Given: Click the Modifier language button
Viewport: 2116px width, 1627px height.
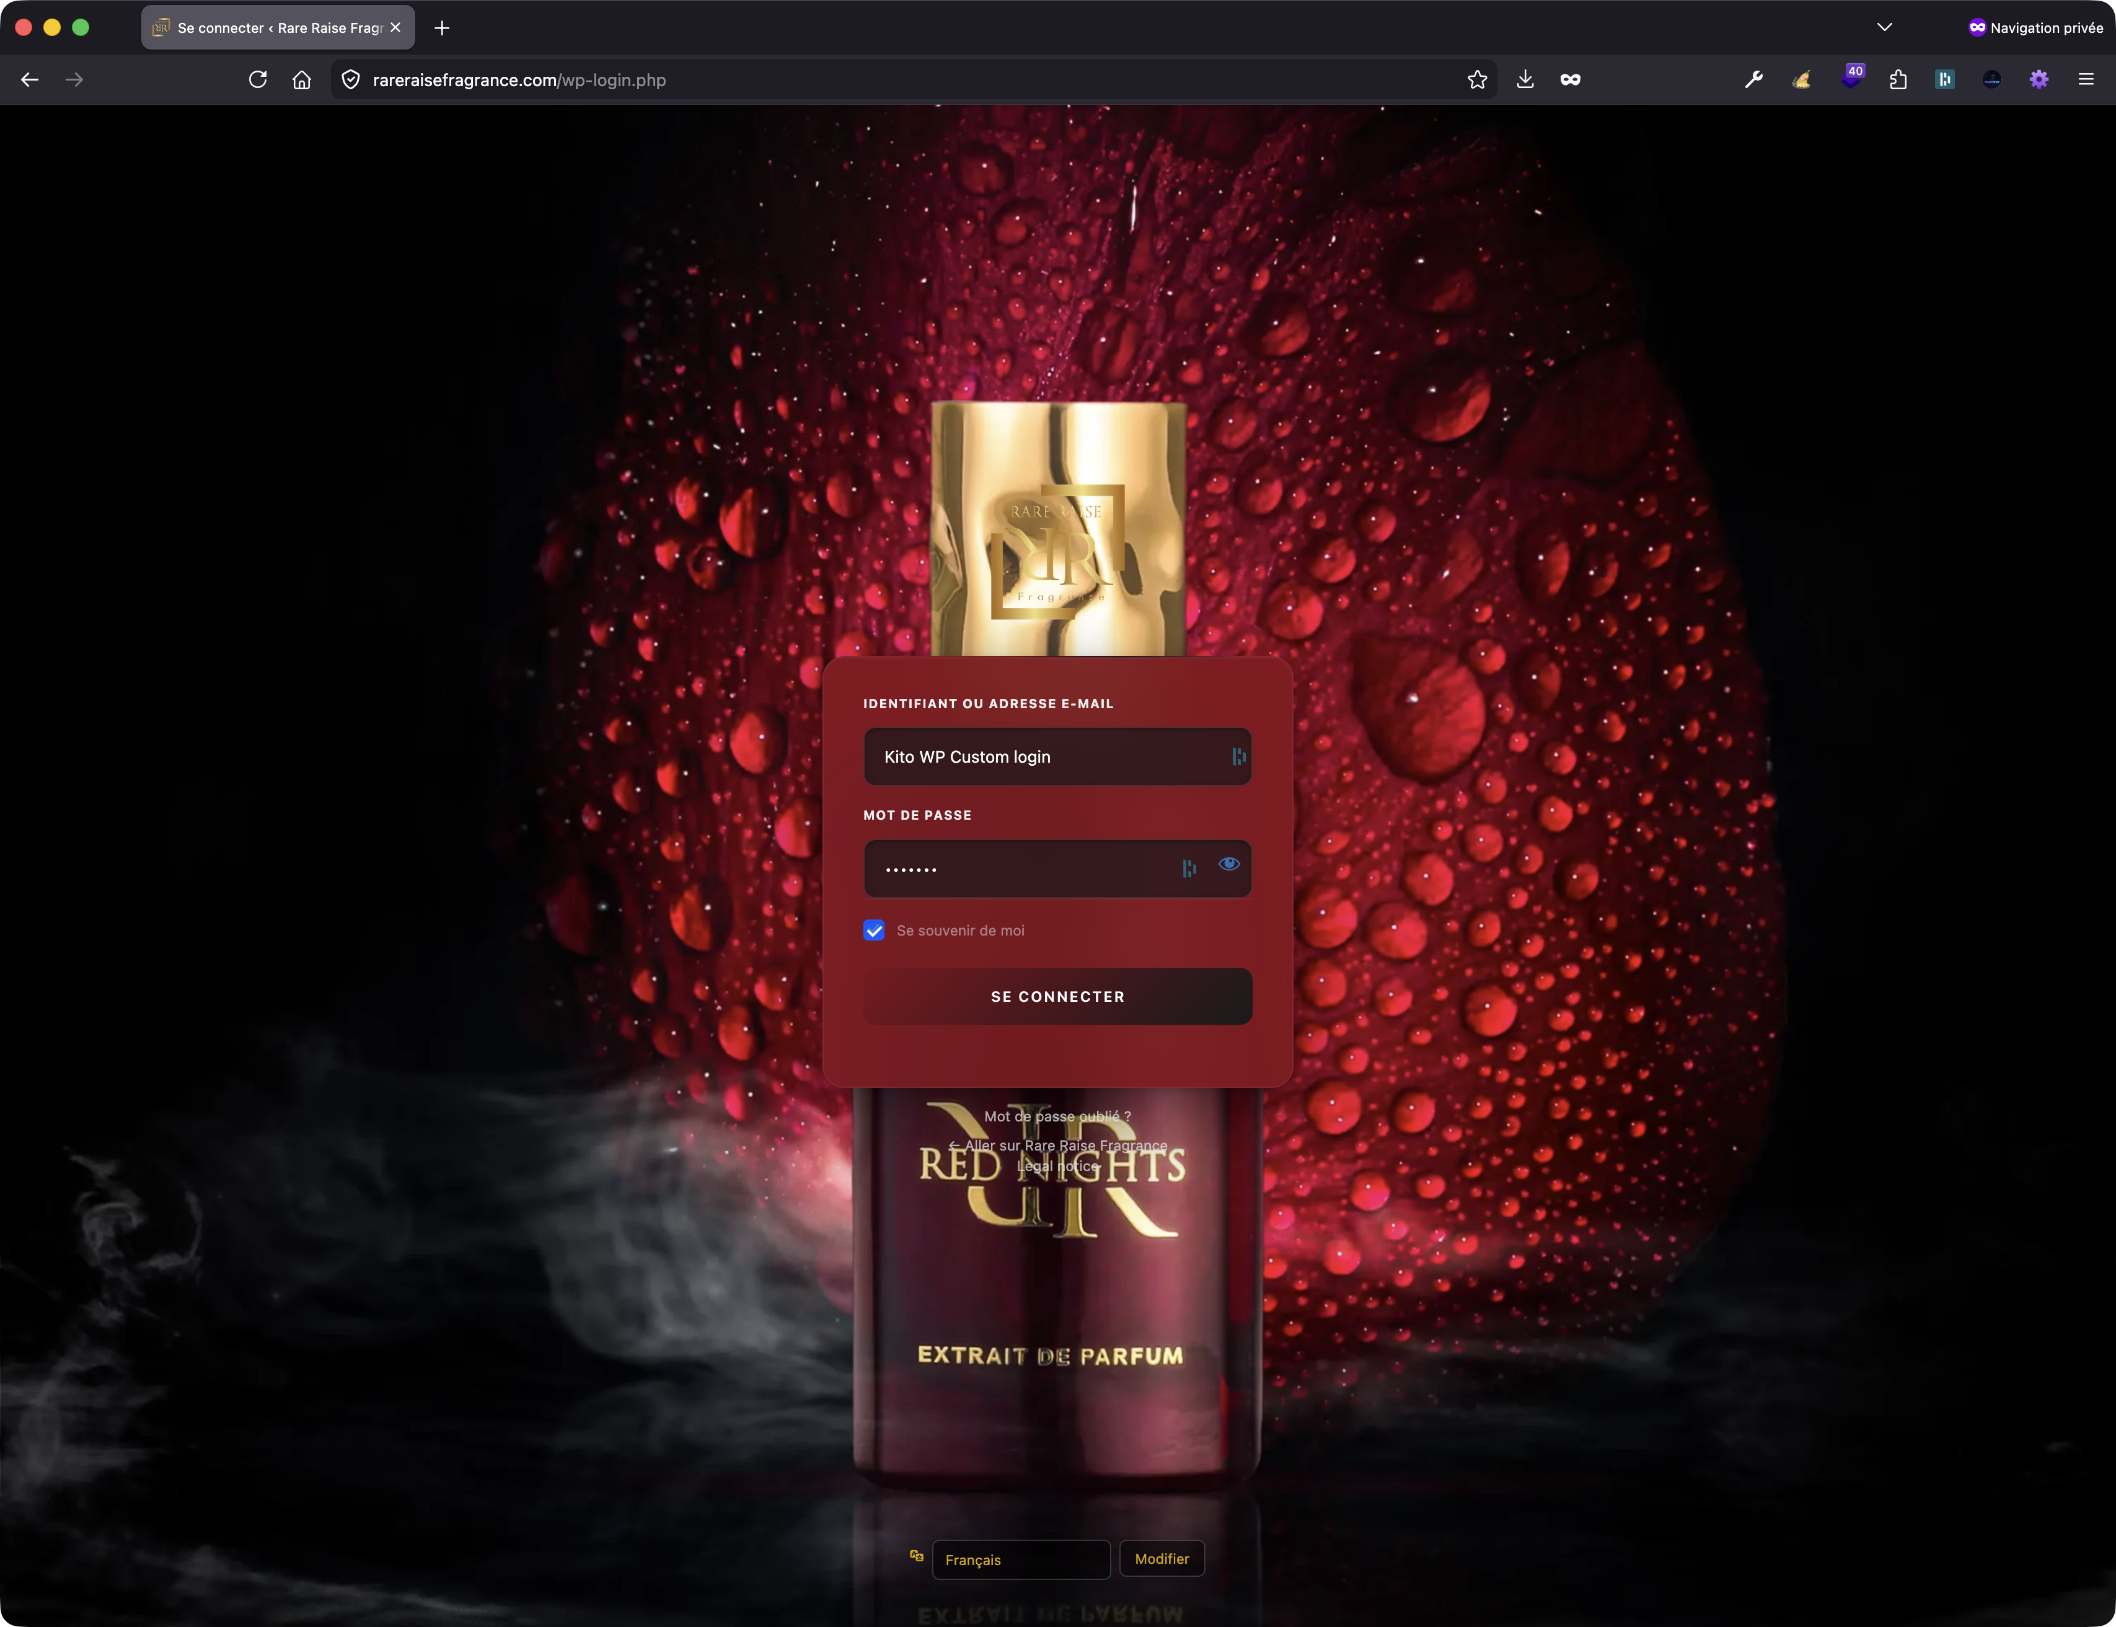Looking at the screenshot, I should 1162,1558.
